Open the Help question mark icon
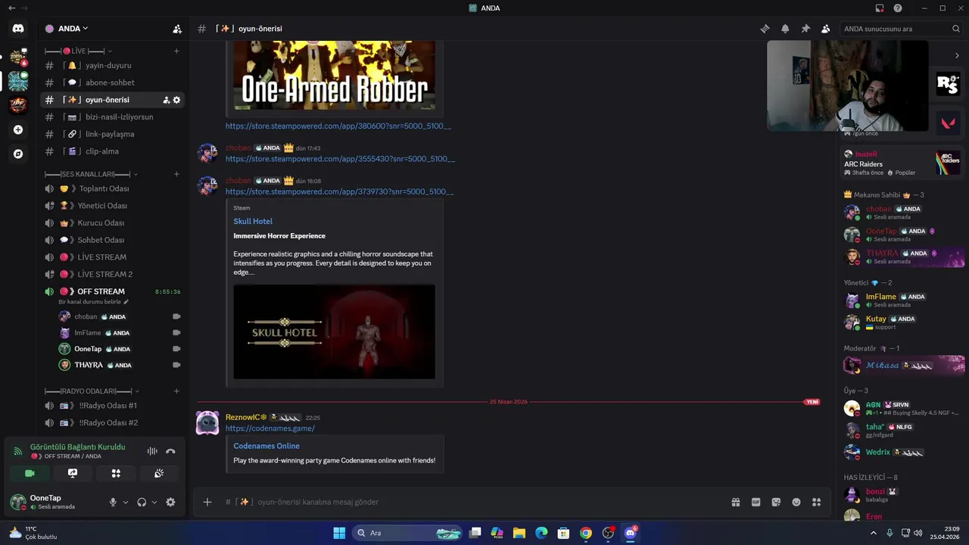The image size is (969, 545). coord(898,8)
